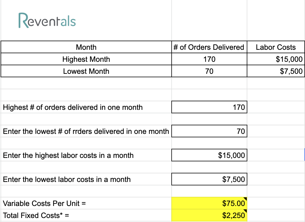305x222 pixels.
Task: Click the highest orders delivered input box
Action: tap(209, 107)
